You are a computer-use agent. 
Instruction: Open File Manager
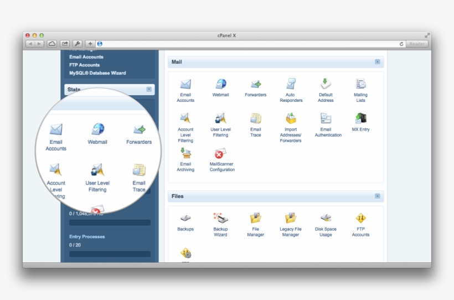255,224
